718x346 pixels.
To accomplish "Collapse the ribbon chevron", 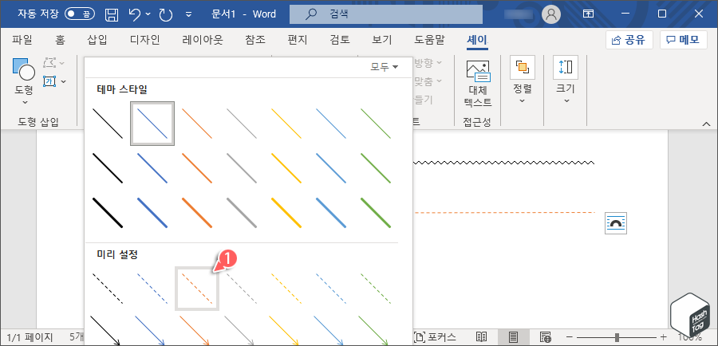I will 707,124.
